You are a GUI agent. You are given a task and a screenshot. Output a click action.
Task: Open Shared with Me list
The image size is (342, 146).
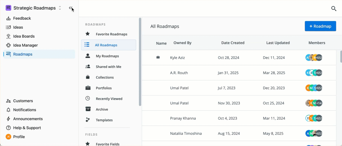pyautogui.click(x=108, y=67)
